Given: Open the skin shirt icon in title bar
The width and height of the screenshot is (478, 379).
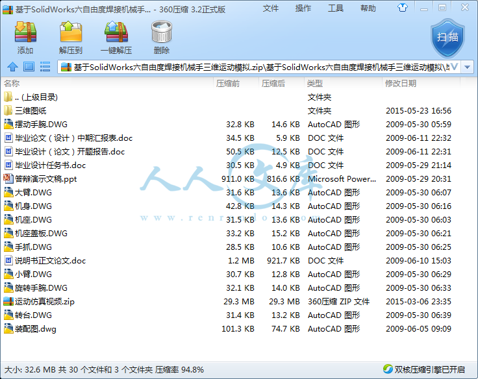Looking at the screenshot, I should pos(403,8).
